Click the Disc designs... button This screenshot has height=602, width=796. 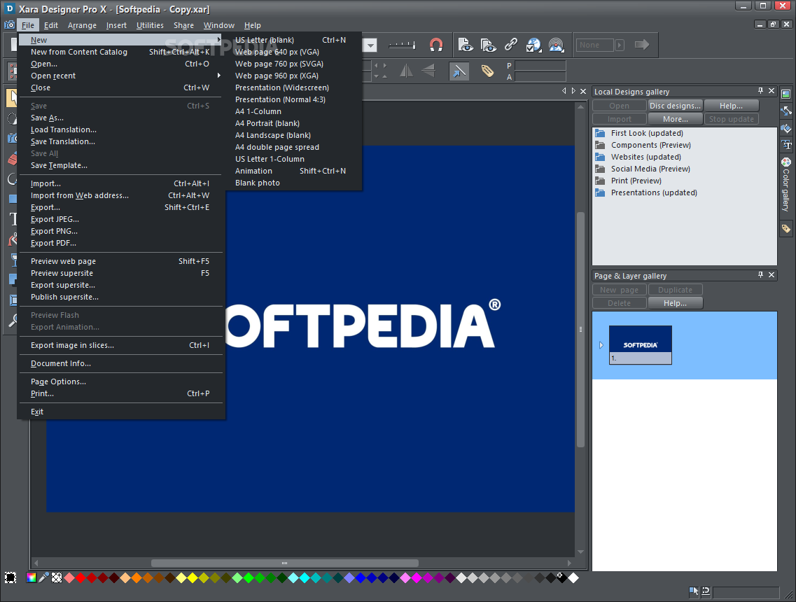tap(675, 106)
